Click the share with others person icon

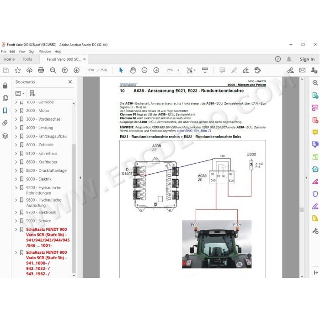tap(314, 70)
